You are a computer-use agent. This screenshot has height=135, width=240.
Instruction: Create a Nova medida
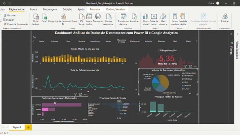[x=175, y=19]
